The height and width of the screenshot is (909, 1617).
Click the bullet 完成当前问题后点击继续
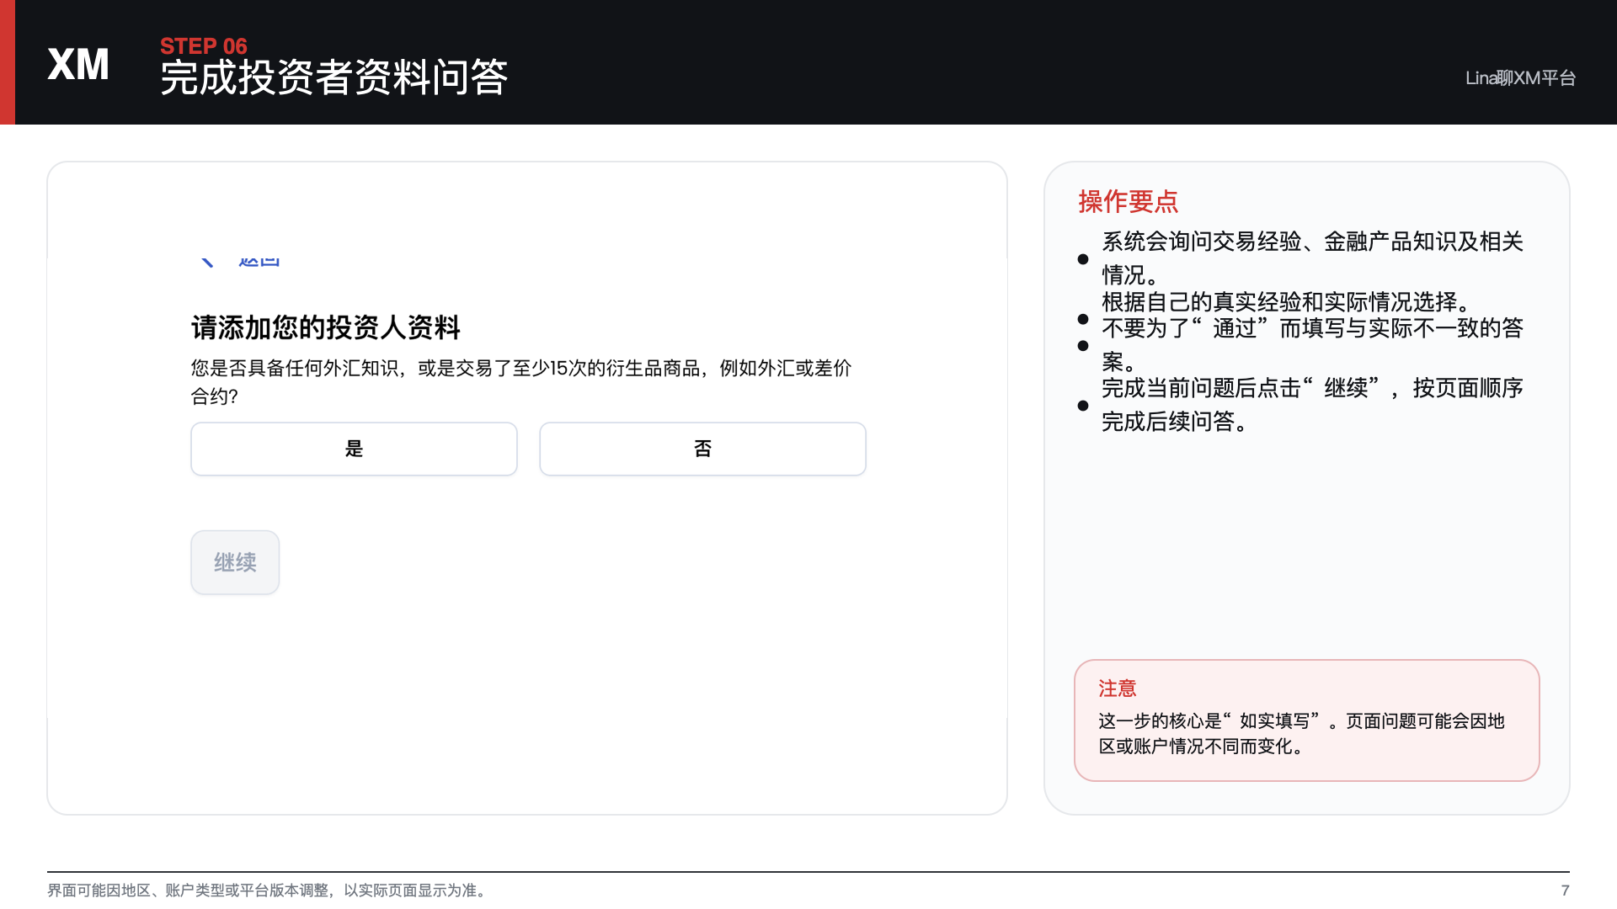point(1312,404)
